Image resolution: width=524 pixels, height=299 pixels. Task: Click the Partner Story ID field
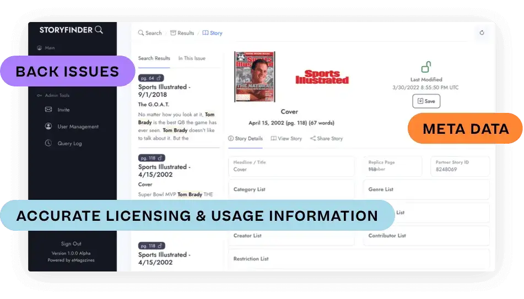[x=460, y=166]
